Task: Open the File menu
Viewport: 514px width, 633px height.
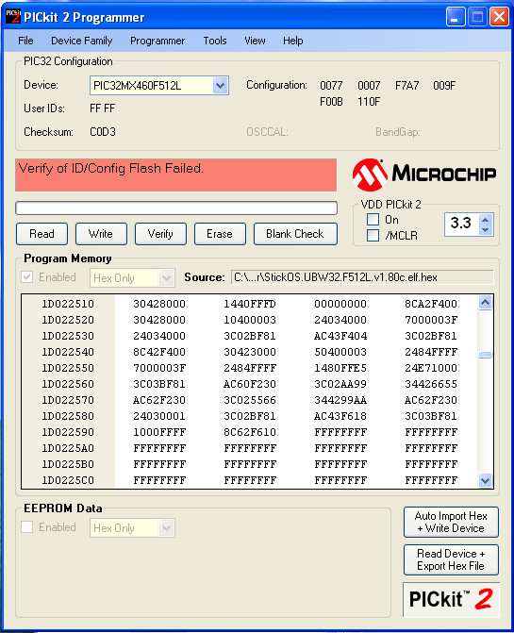Action: pos(25,41)
